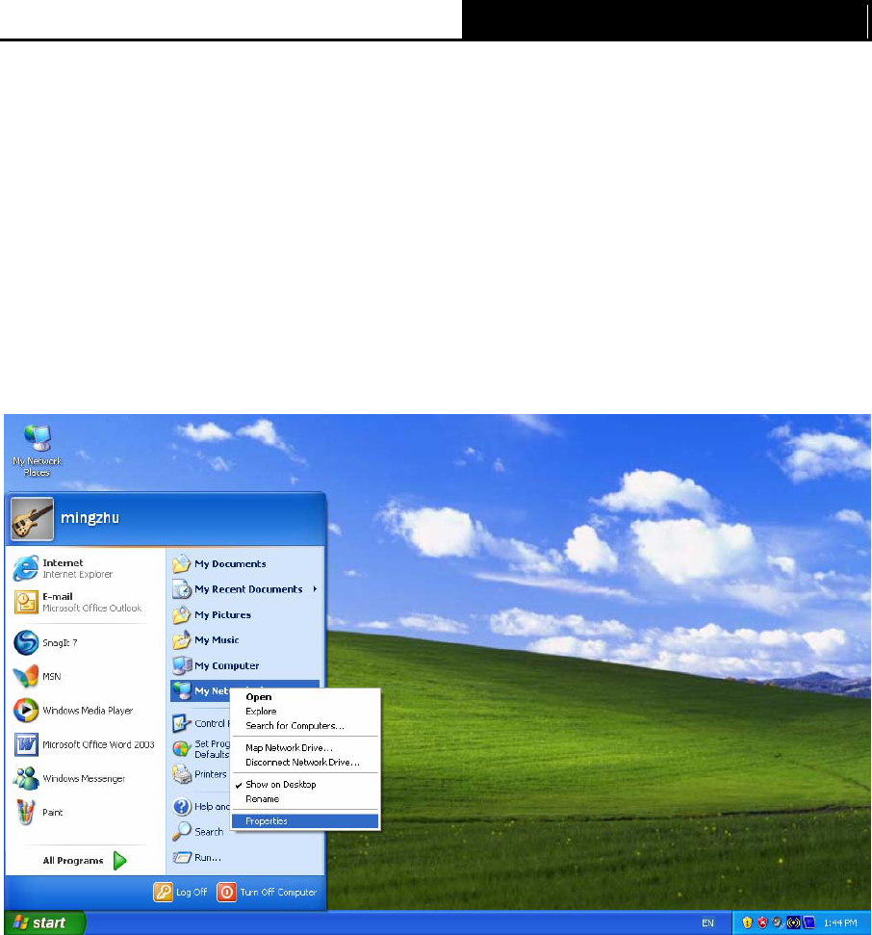The width and height of the screenshot is (872, 935).
Task: Open Control Panel icon
Action: pyautogui.click(x=181, y=723)
